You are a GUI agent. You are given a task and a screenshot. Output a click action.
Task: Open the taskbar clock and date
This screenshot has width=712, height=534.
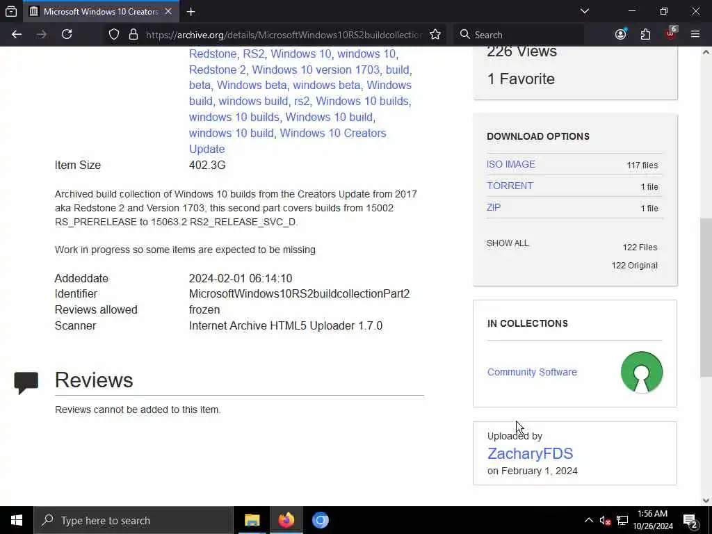[653, 520]
